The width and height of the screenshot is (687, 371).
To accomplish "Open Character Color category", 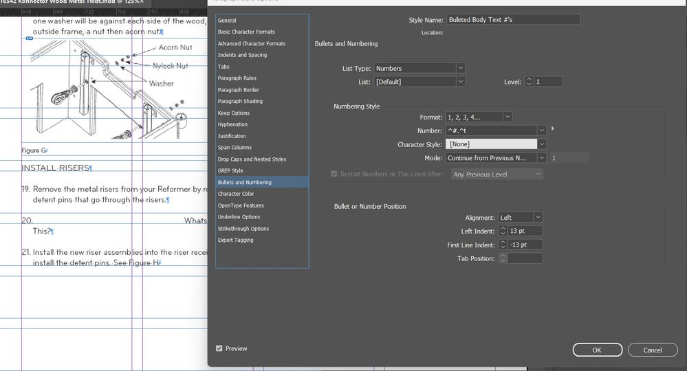I will coord(262,193).
